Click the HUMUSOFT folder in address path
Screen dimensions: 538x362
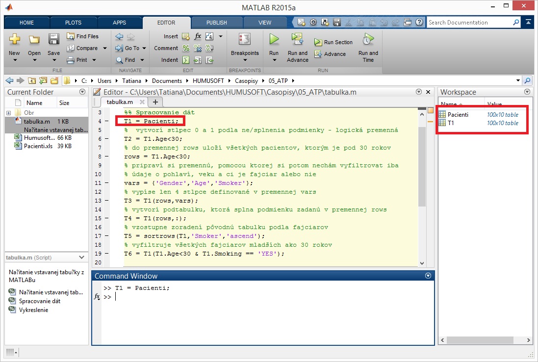point(208,80)
